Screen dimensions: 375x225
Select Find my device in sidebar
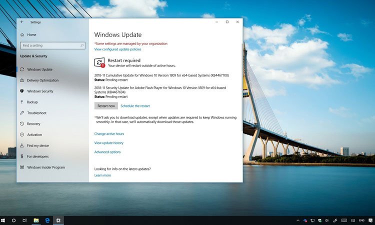37,145
